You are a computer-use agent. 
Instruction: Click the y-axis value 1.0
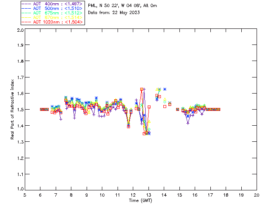20,189
